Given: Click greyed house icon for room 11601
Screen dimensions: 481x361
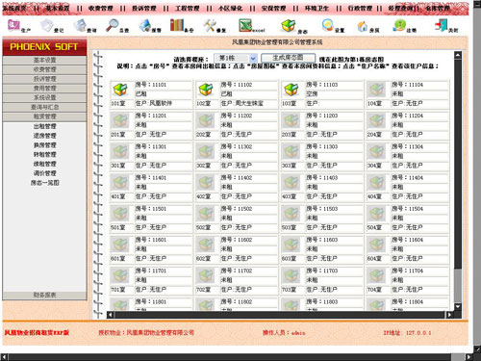Looking at the screenshot, I should click(x=120, y=245).
